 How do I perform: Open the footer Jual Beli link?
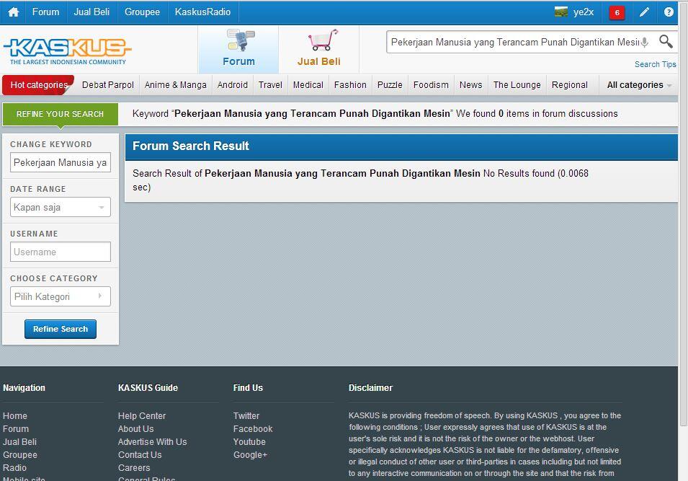19,442
